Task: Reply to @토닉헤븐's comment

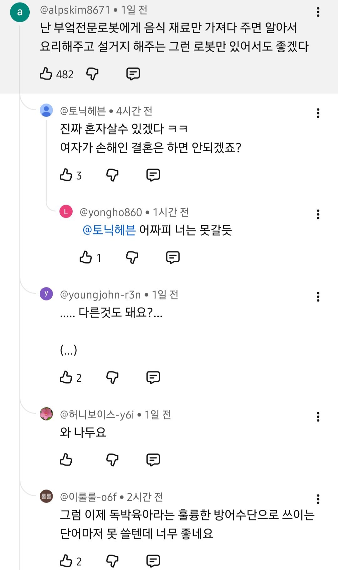Action: tap(153, 175)
